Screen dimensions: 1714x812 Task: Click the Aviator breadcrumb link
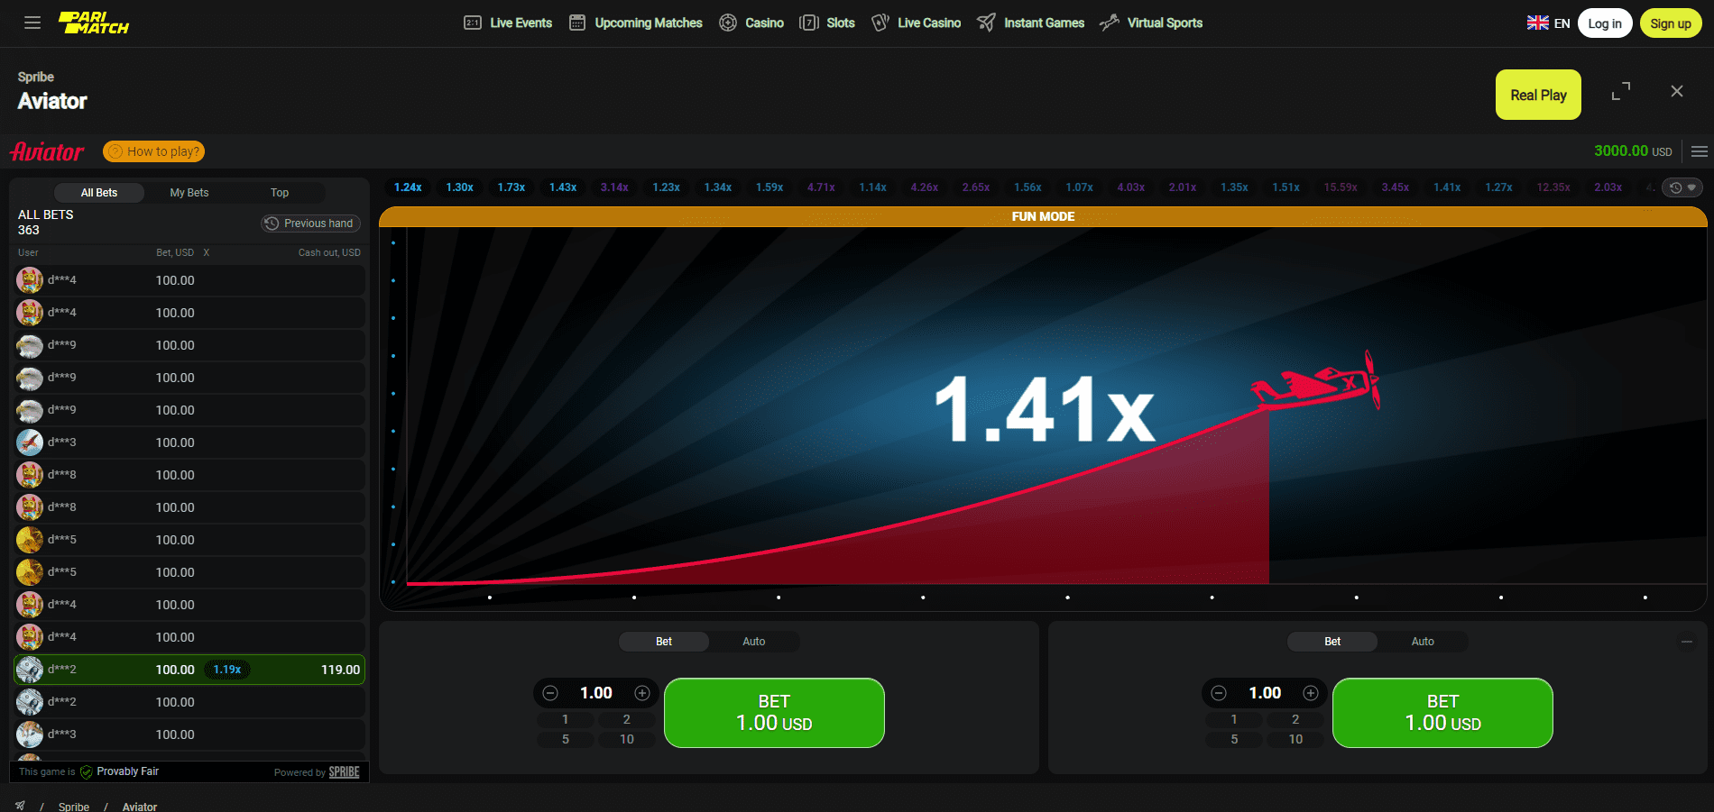click(140, 807)
